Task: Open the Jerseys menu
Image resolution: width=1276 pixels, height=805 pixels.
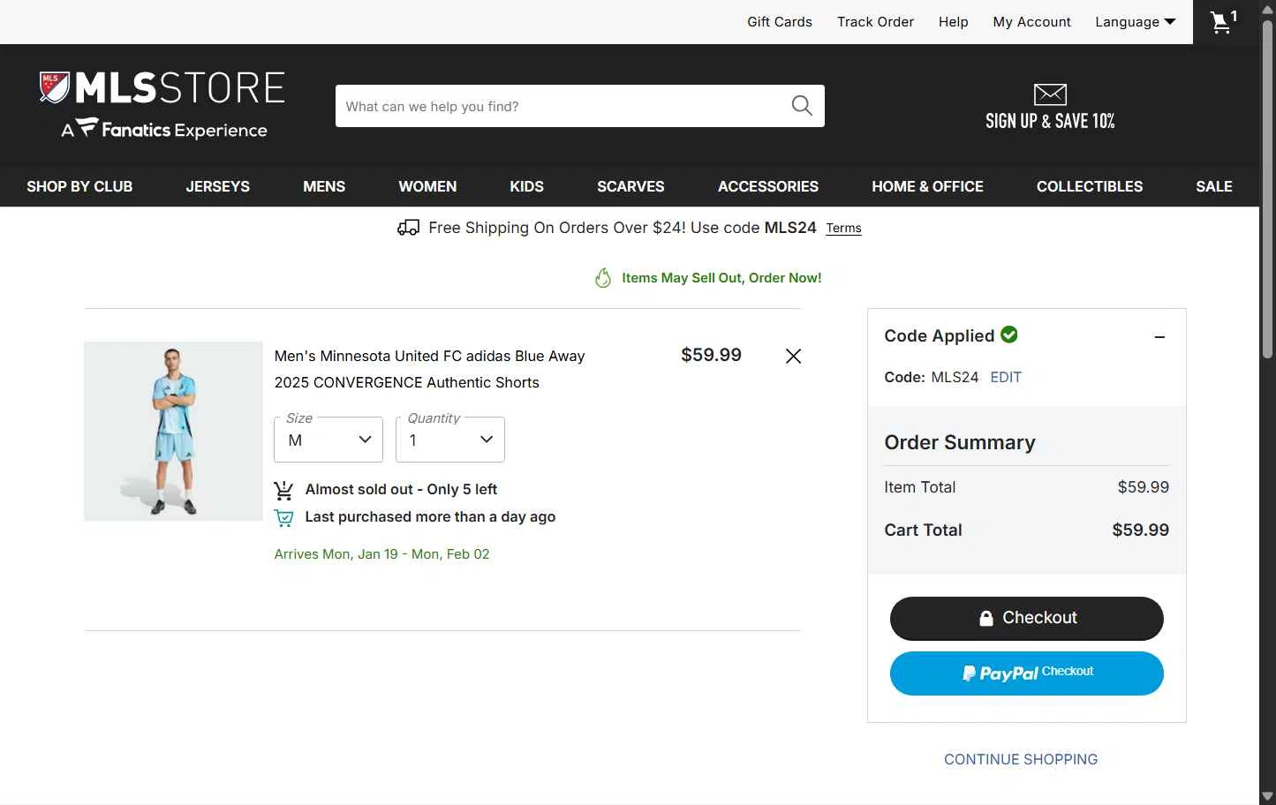Action: [218, 186]
